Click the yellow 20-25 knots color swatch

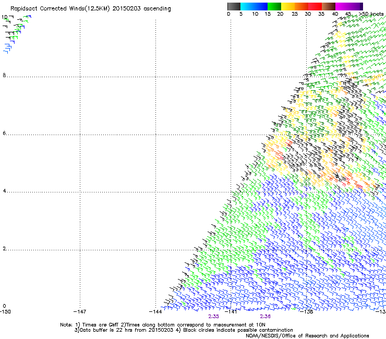coord(288,6)
